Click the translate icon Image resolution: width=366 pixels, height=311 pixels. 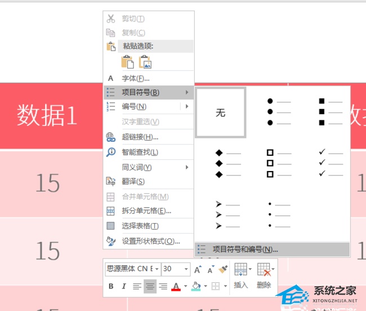(110, 182)
